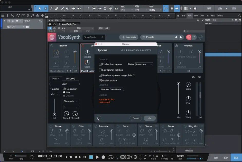This screenshot has height=162, width=242.
Task: Toggle Enable tooltips checkbox
Action: tap(100, 81)
